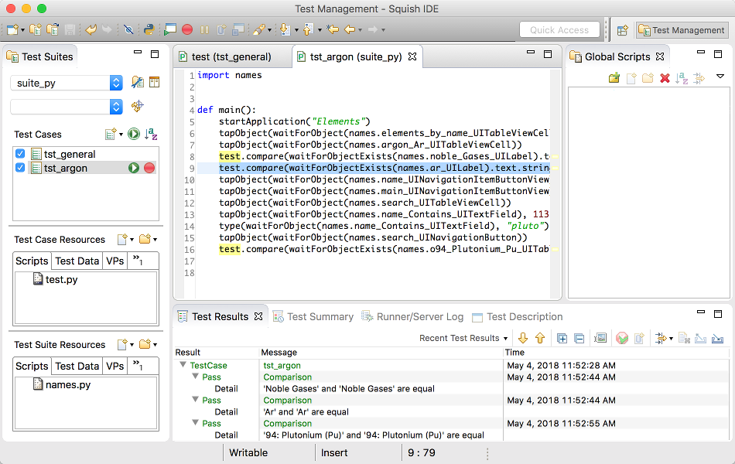Run the tst_argon test case
Image resolution: width=735 pixels, height=464 pixels.
point(134,168)
